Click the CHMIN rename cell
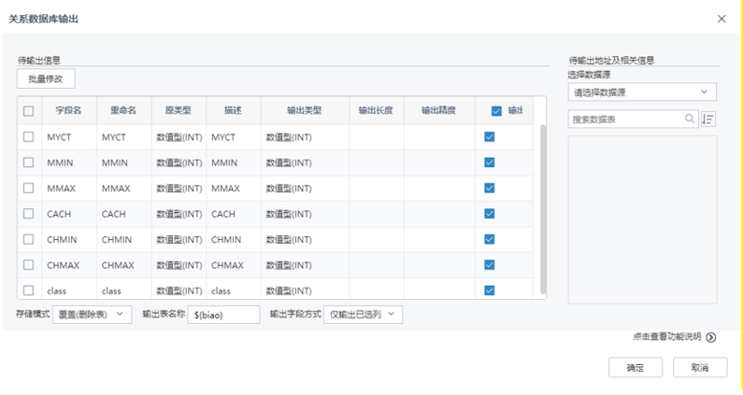743x395 pixels. pos(124,240)
